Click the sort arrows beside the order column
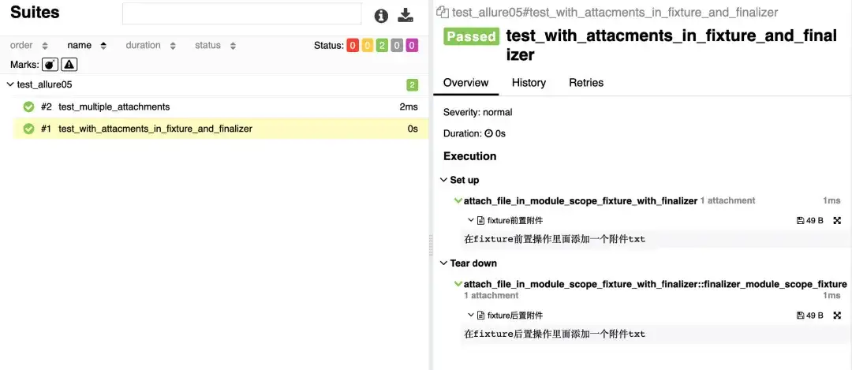Screen dimensions: 852x370 click(x=44, y=46)
